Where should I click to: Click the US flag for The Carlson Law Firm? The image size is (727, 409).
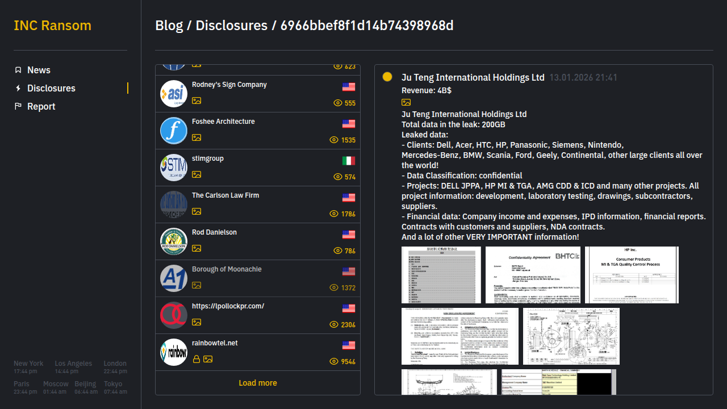pos(349,198)
